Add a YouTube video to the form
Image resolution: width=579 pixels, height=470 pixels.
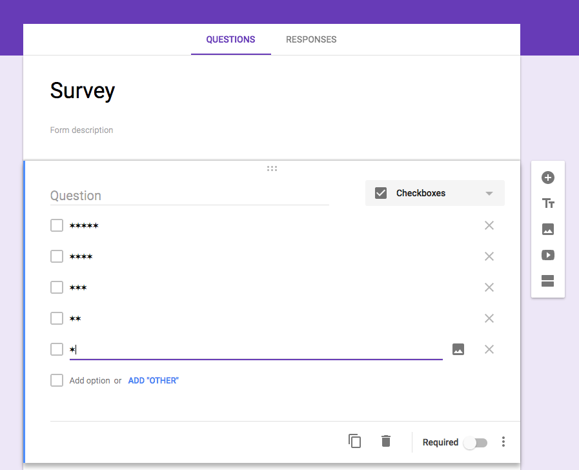[x=547, y=255]
